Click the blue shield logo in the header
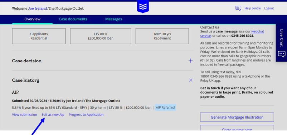 (143, 7)
